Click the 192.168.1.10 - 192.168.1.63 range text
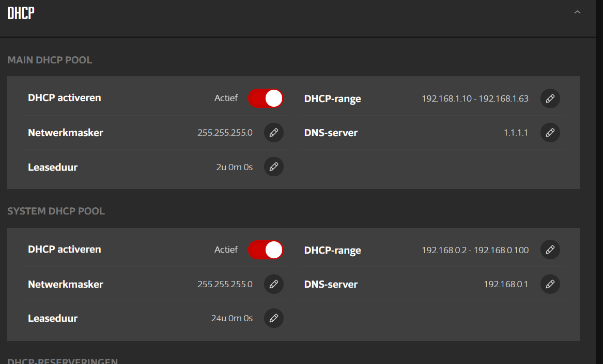The width and height of the screenshot is (603, 364). tap(475, 98)
